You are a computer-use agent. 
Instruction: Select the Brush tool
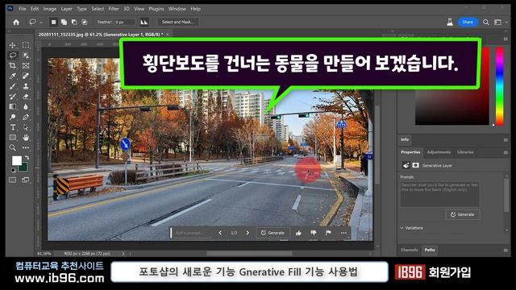(13, 86)
